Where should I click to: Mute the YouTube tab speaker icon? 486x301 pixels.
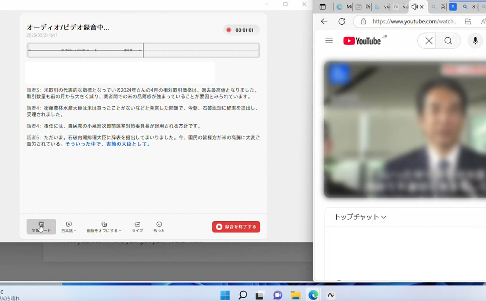[415, 7]
